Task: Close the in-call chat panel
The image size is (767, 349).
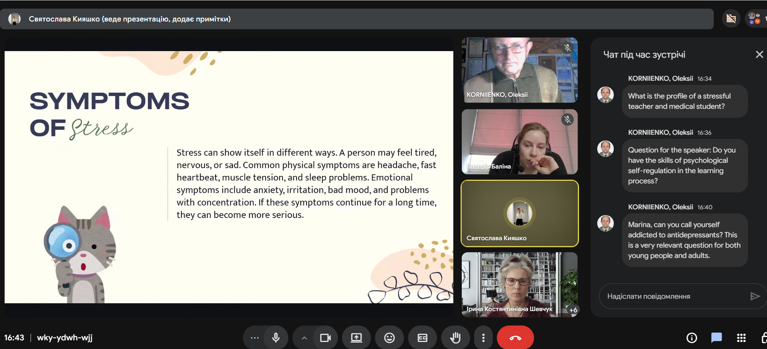Action: 759,54
